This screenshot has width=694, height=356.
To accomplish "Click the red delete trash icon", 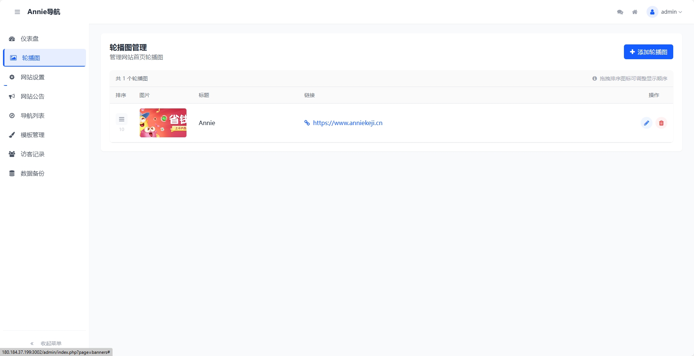I will click(x=661, y=122).
